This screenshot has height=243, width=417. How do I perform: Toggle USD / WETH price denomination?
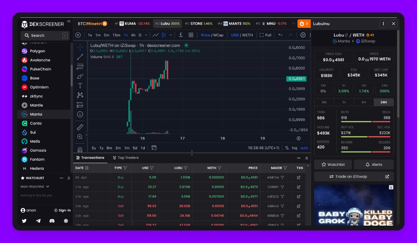(242, 35)
